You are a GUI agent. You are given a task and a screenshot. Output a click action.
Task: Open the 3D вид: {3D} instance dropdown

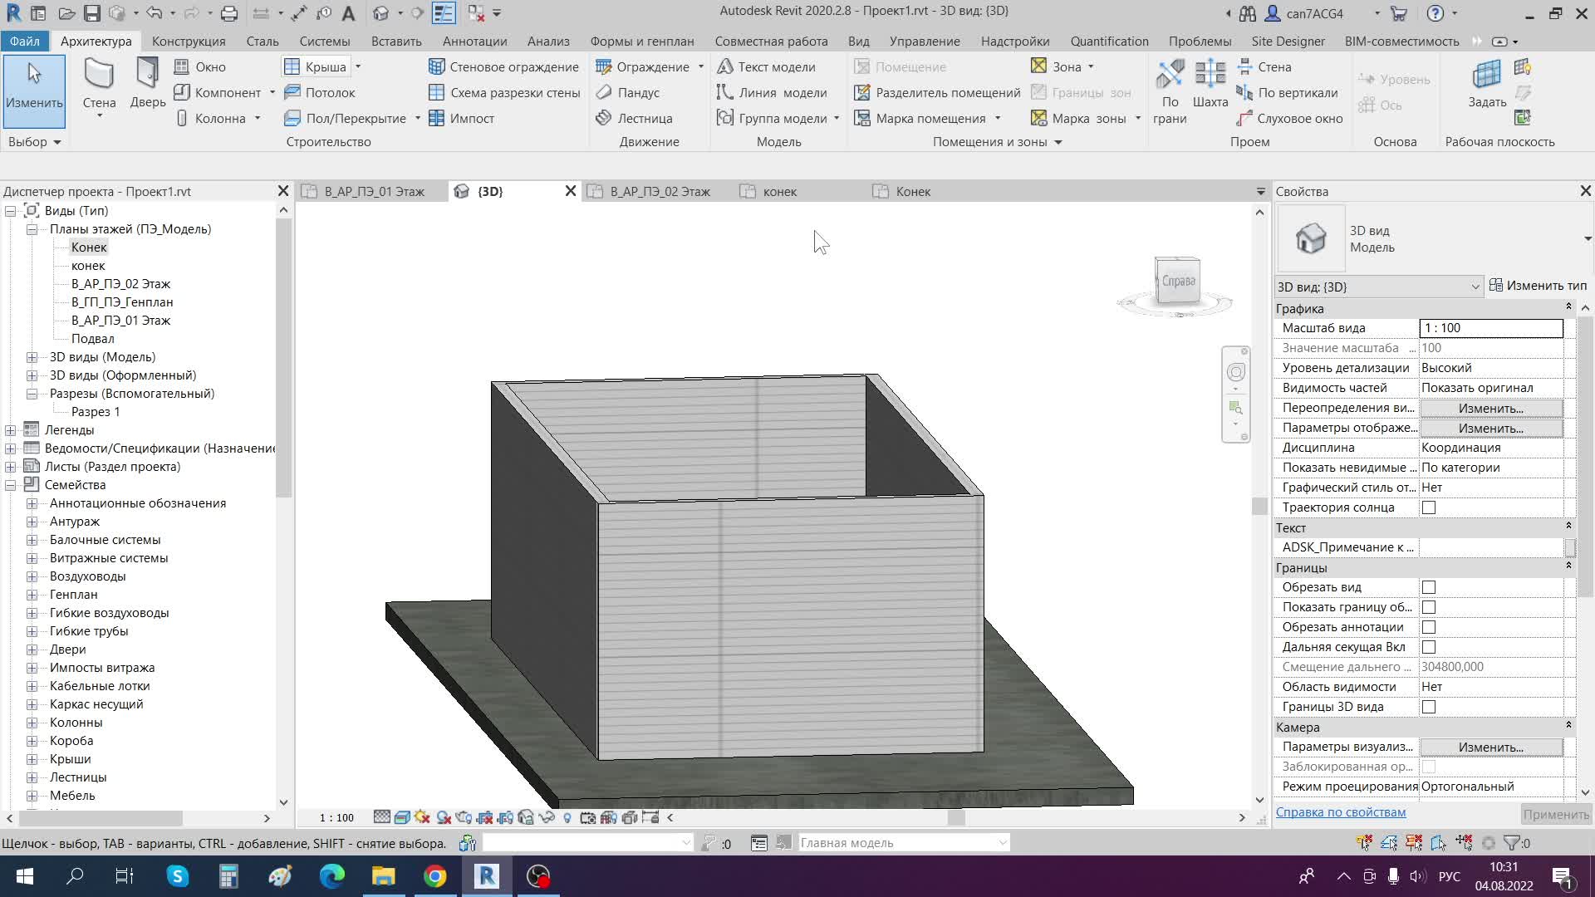(x=1379, y=287)
